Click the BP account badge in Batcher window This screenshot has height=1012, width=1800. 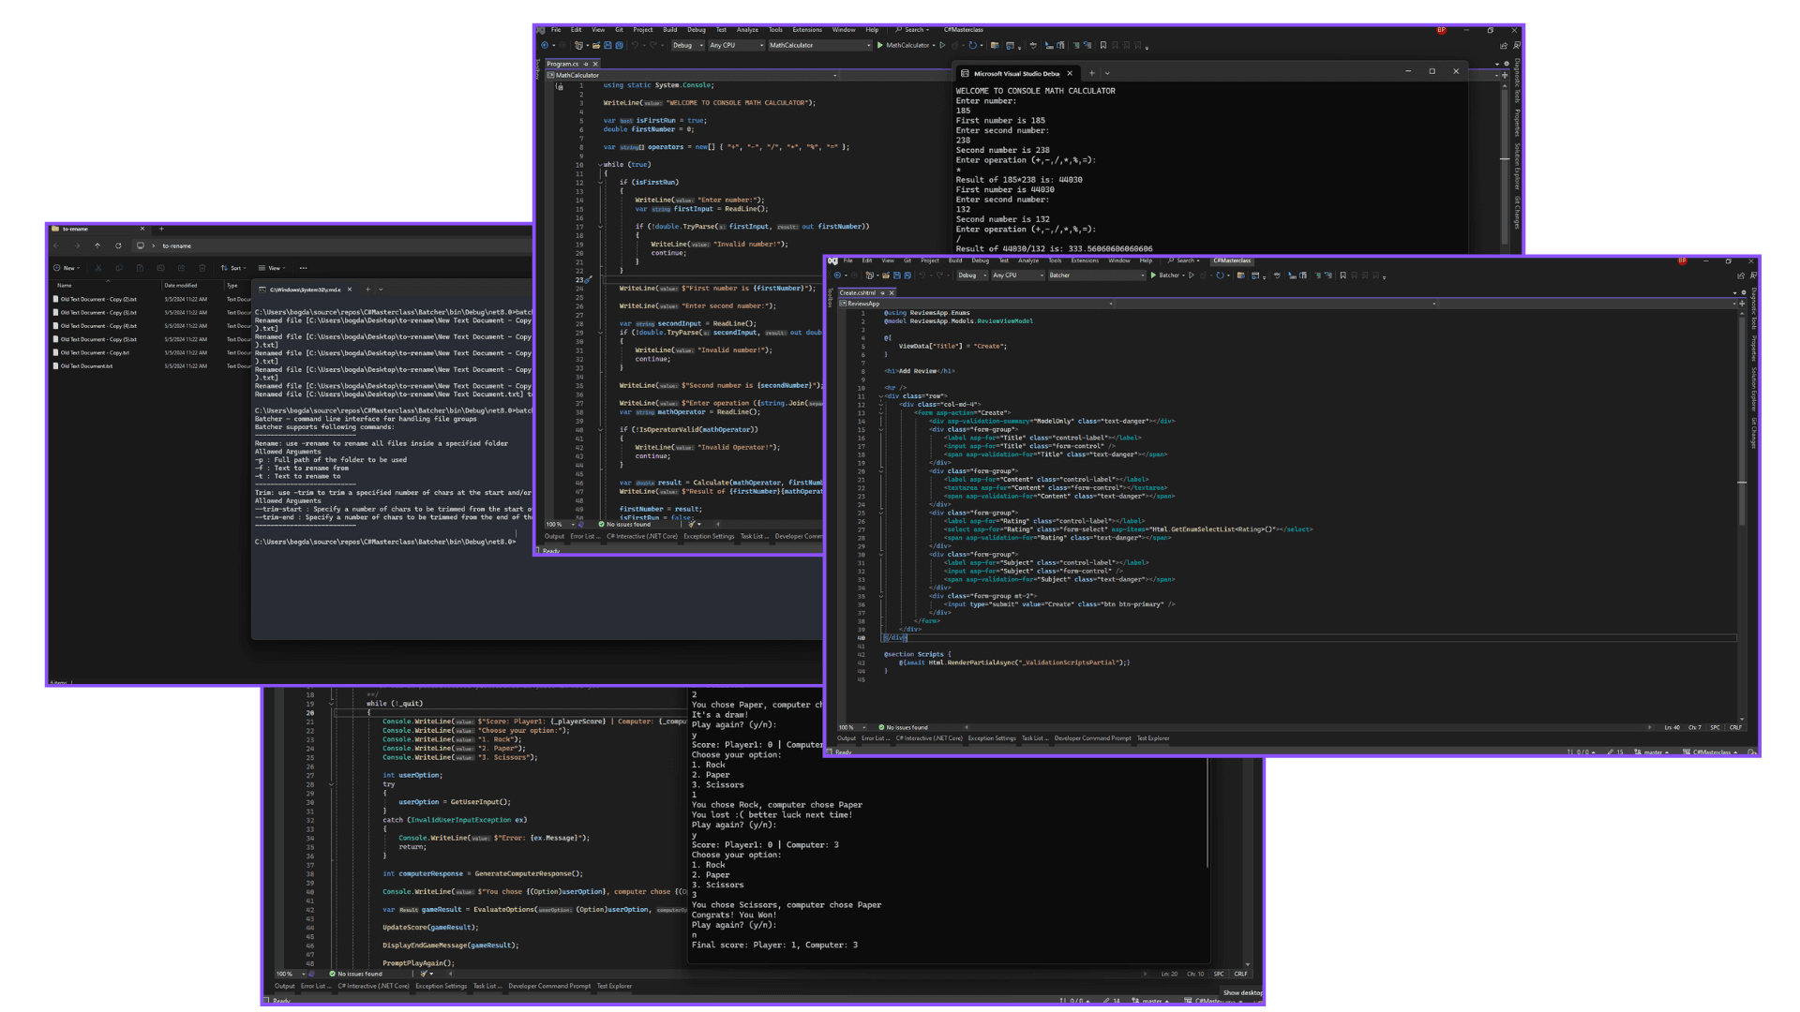pyautogui.click(x=1682, y=260)
